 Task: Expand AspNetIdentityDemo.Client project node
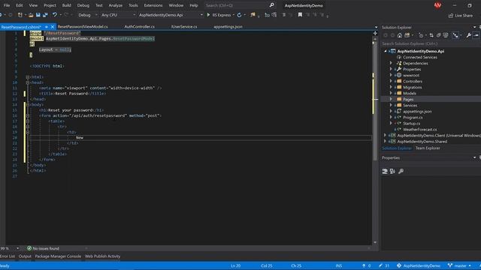(x=385, y=135)
